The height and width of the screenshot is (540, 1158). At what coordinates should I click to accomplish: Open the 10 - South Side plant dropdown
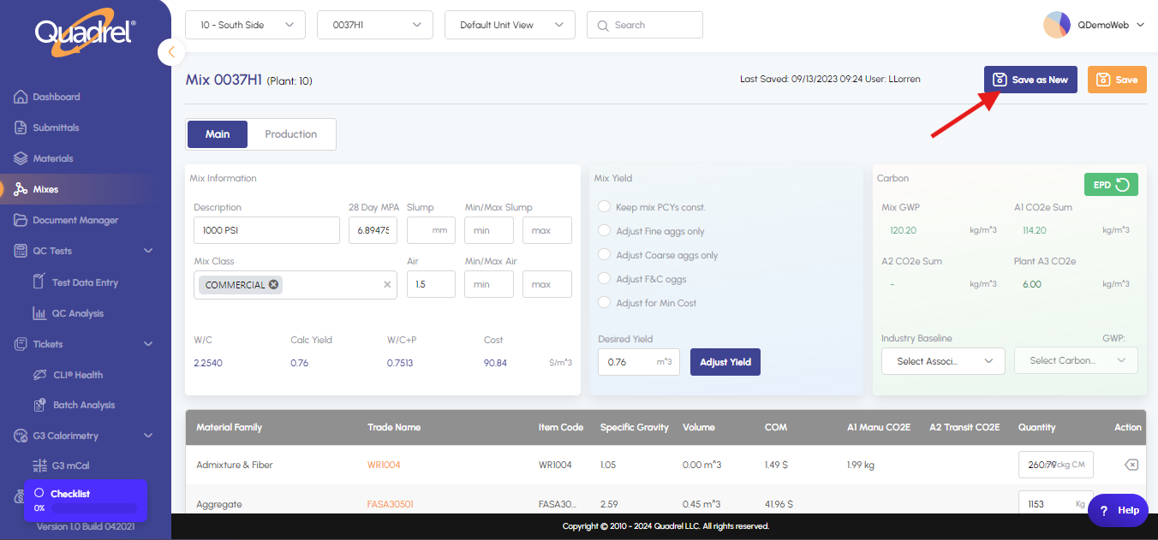[246, 25]
